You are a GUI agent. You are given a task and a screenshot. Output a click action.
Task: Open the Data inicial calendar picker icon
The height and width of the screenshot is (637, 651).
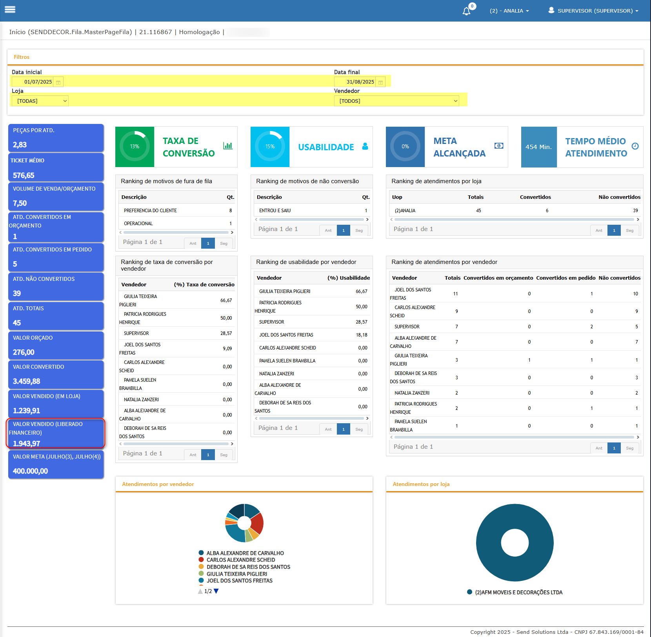click(58, 82)
